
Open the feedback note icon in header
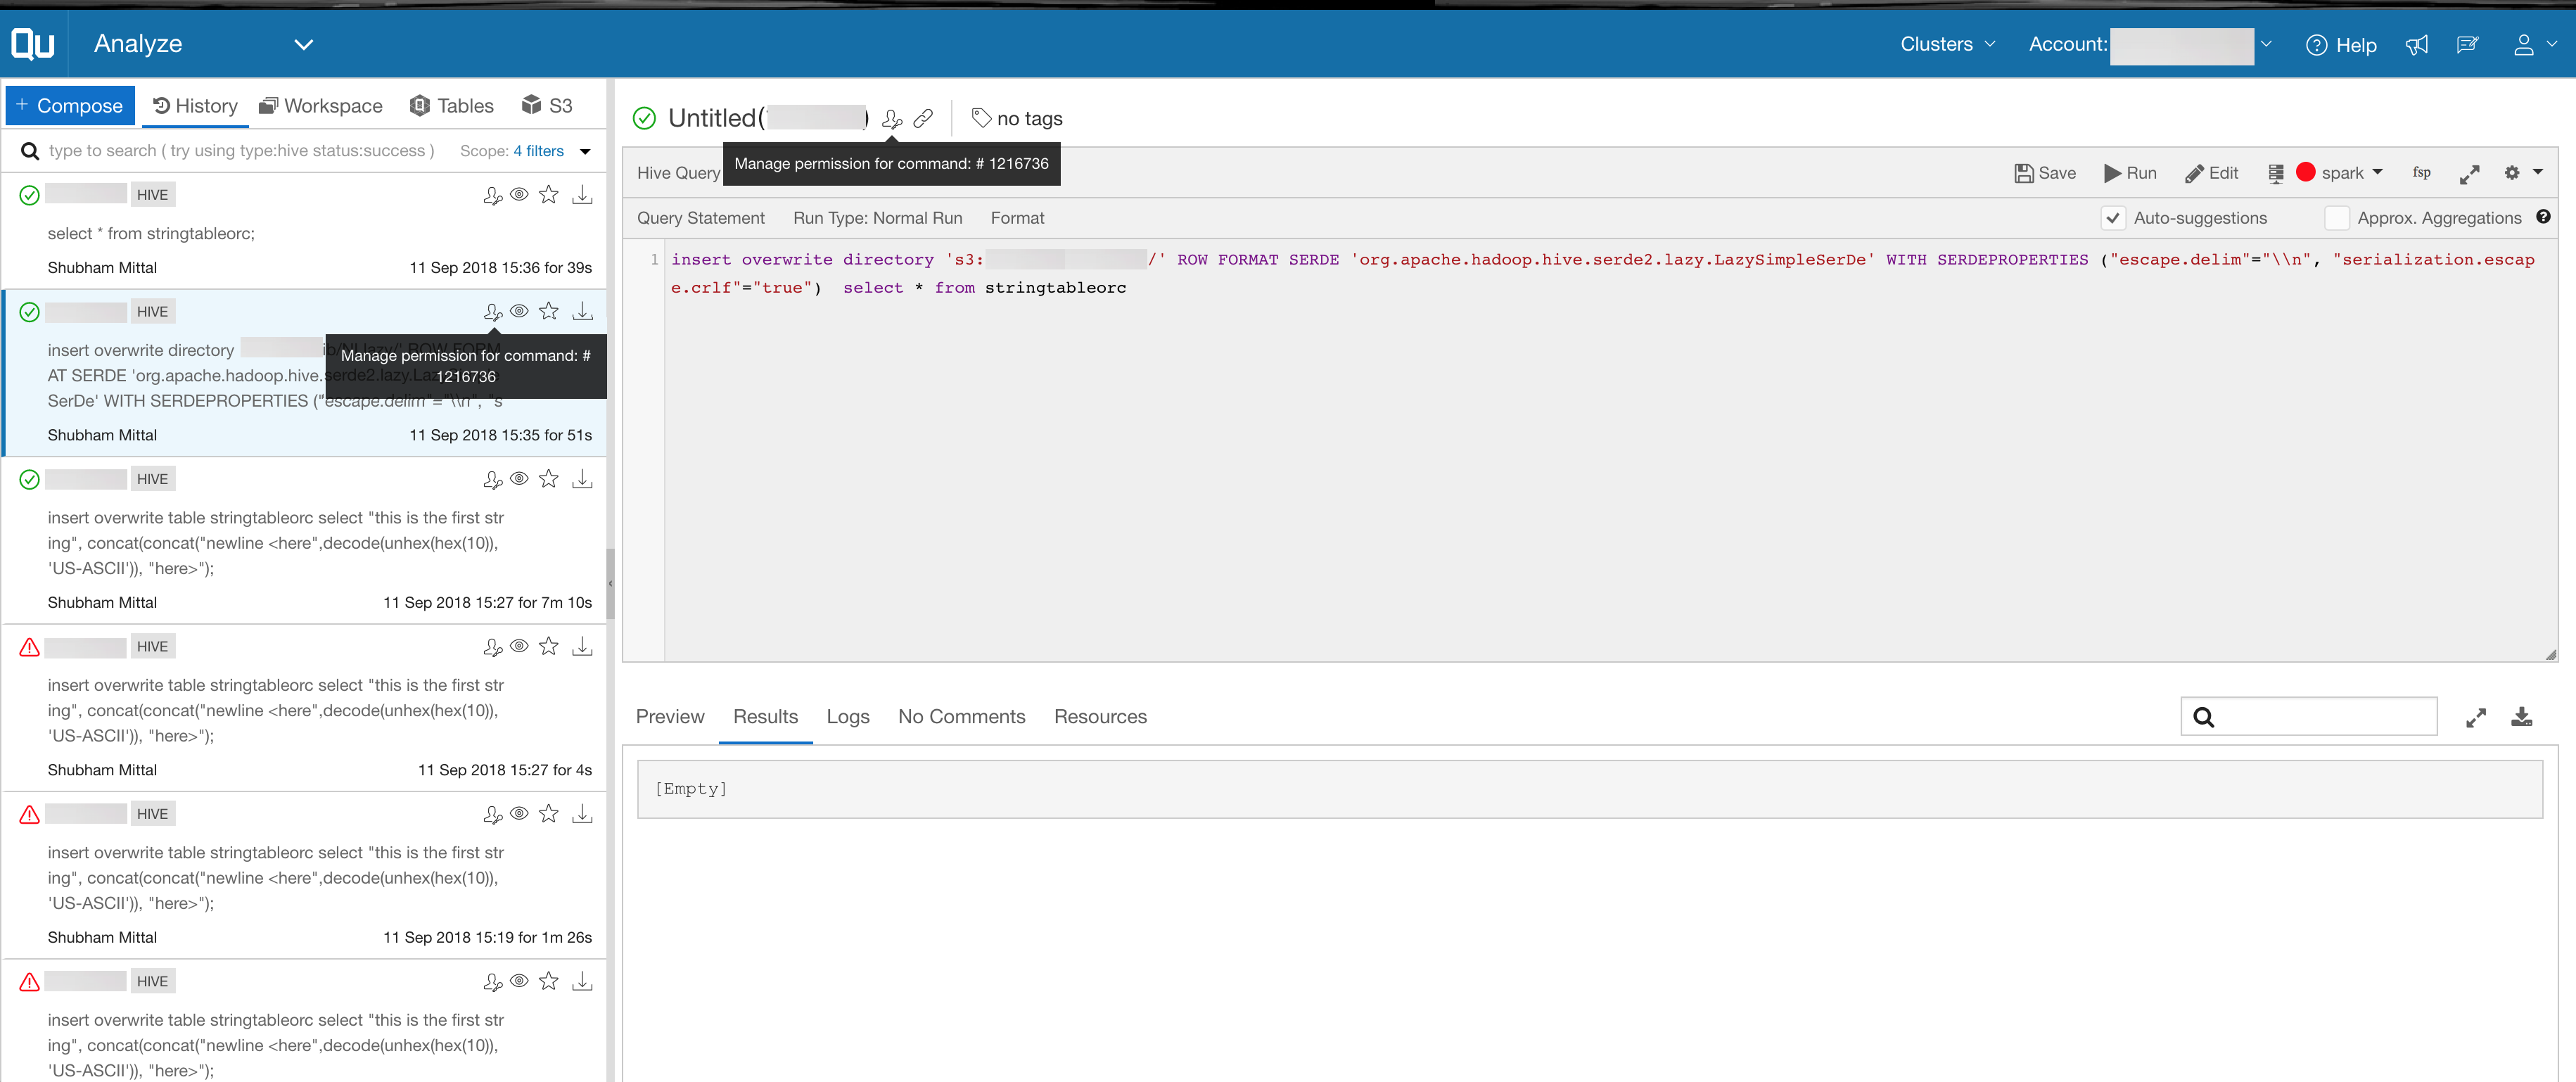(x=2467, y=45)
